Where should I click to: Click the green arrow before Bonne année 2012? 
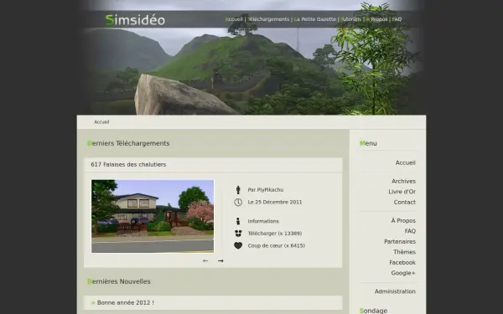(93, 302)
